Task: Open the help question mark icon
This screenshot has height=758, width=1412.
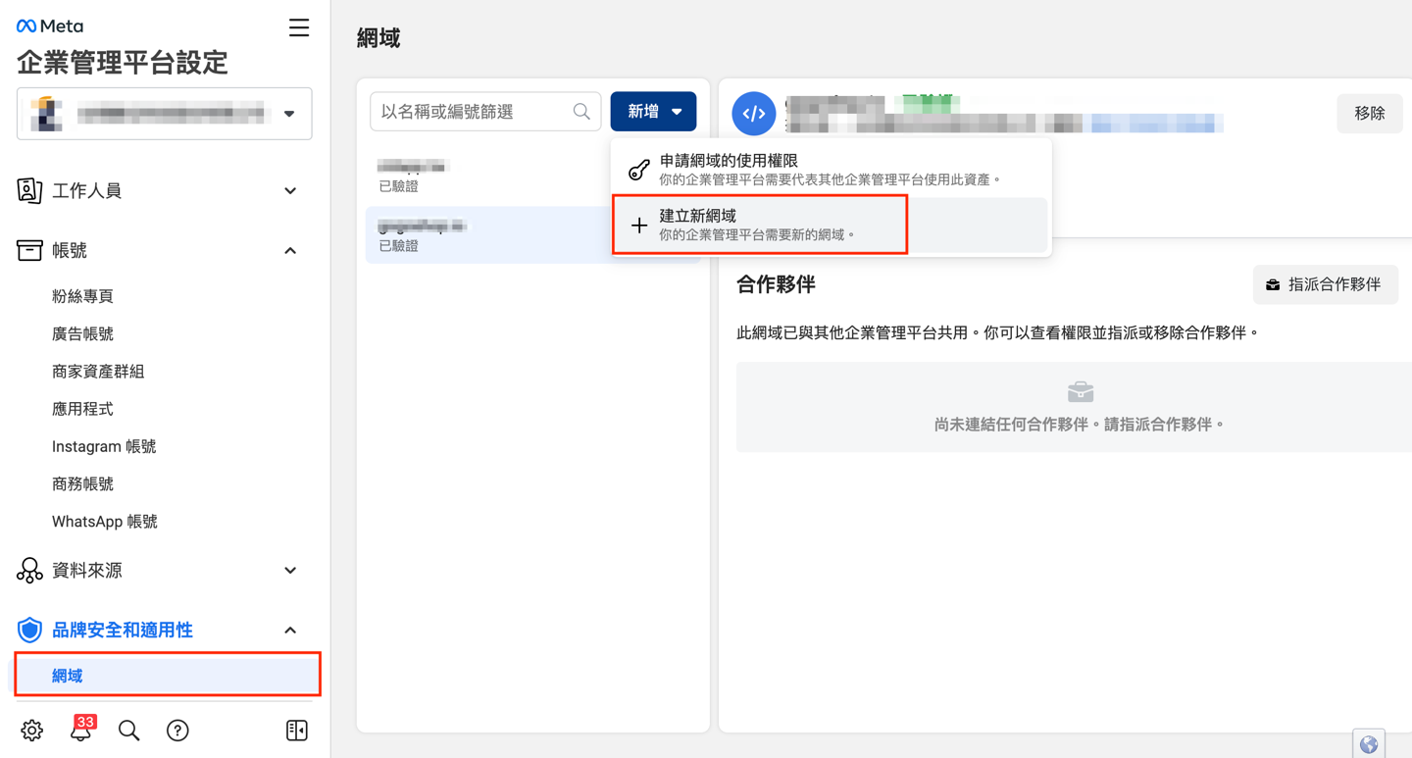Action: [x=177, y=731]
